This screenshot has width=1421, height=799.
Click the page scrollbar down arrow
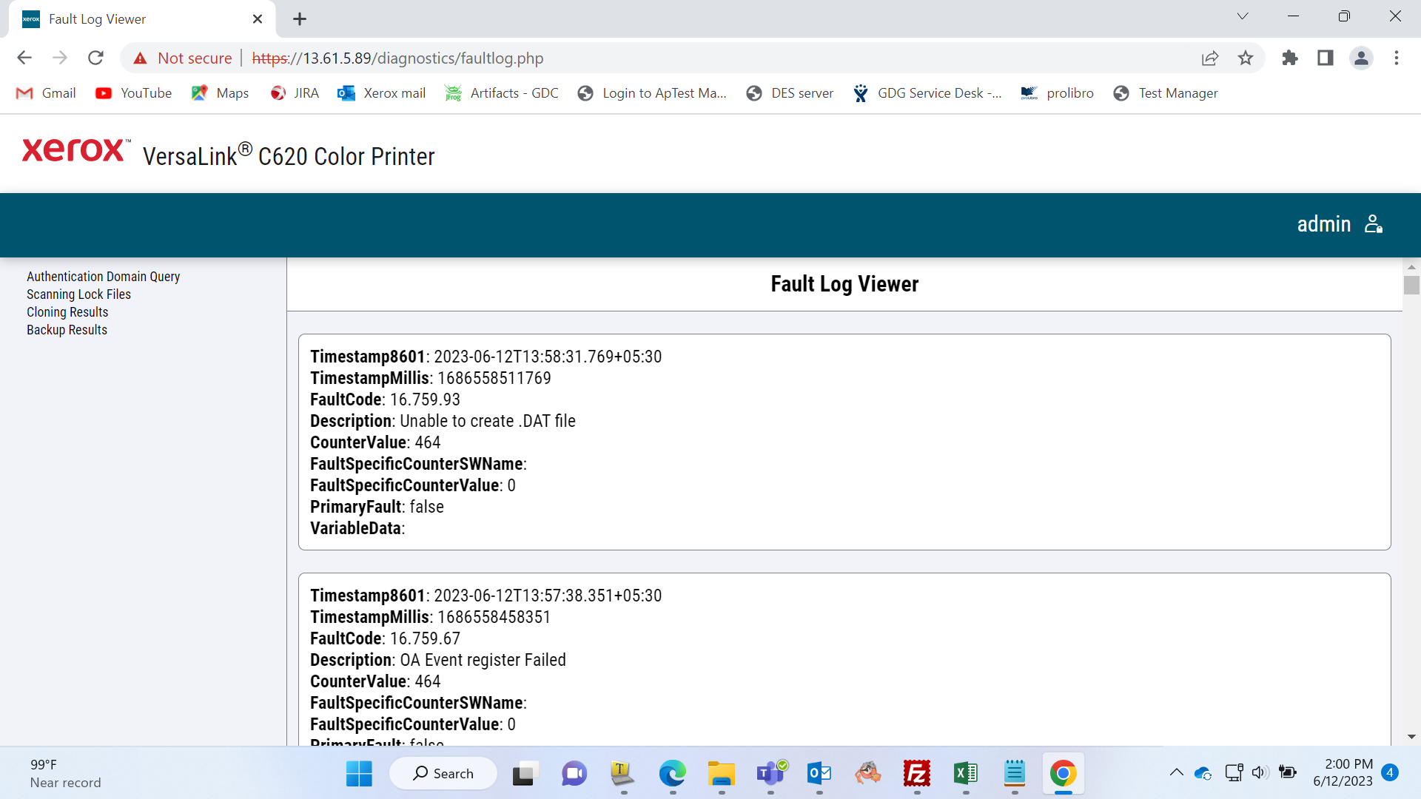pyautogui.click(x=1411, y=737)
